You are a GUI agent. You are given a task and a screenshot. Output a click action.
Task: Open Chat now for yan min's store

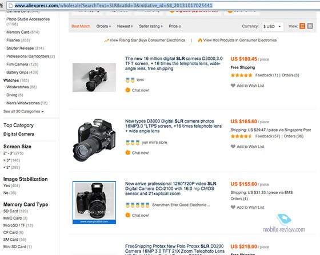point(137,152)
